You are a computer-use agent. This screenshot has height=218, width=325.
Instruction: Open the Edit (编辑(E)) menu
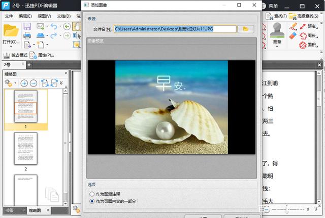[x=25, y=16]
